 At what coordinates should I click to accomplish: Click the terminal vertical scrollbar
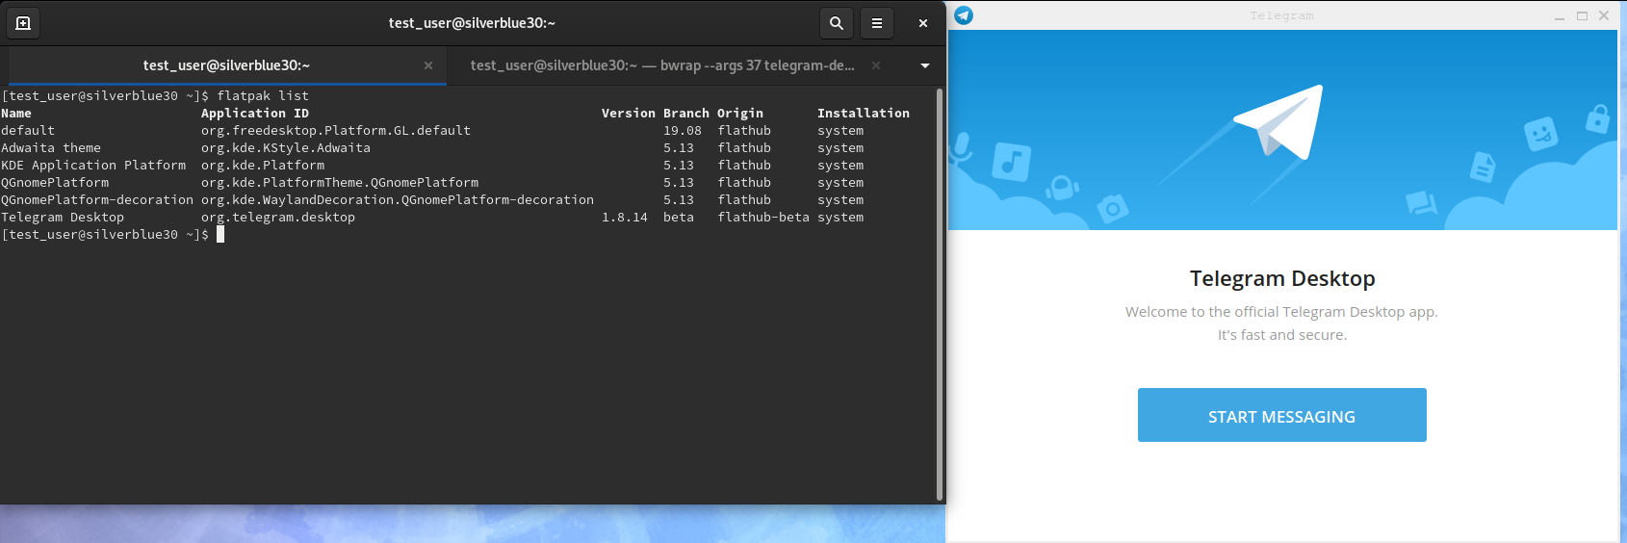click(940, 295)
